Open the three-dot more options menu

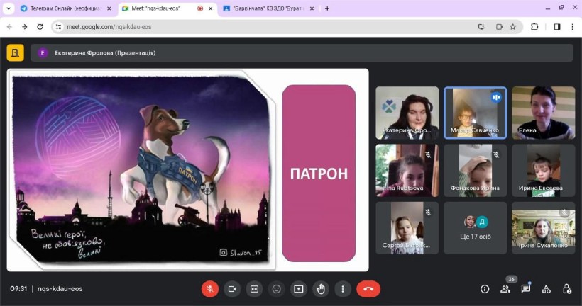[x=343, y=289]
